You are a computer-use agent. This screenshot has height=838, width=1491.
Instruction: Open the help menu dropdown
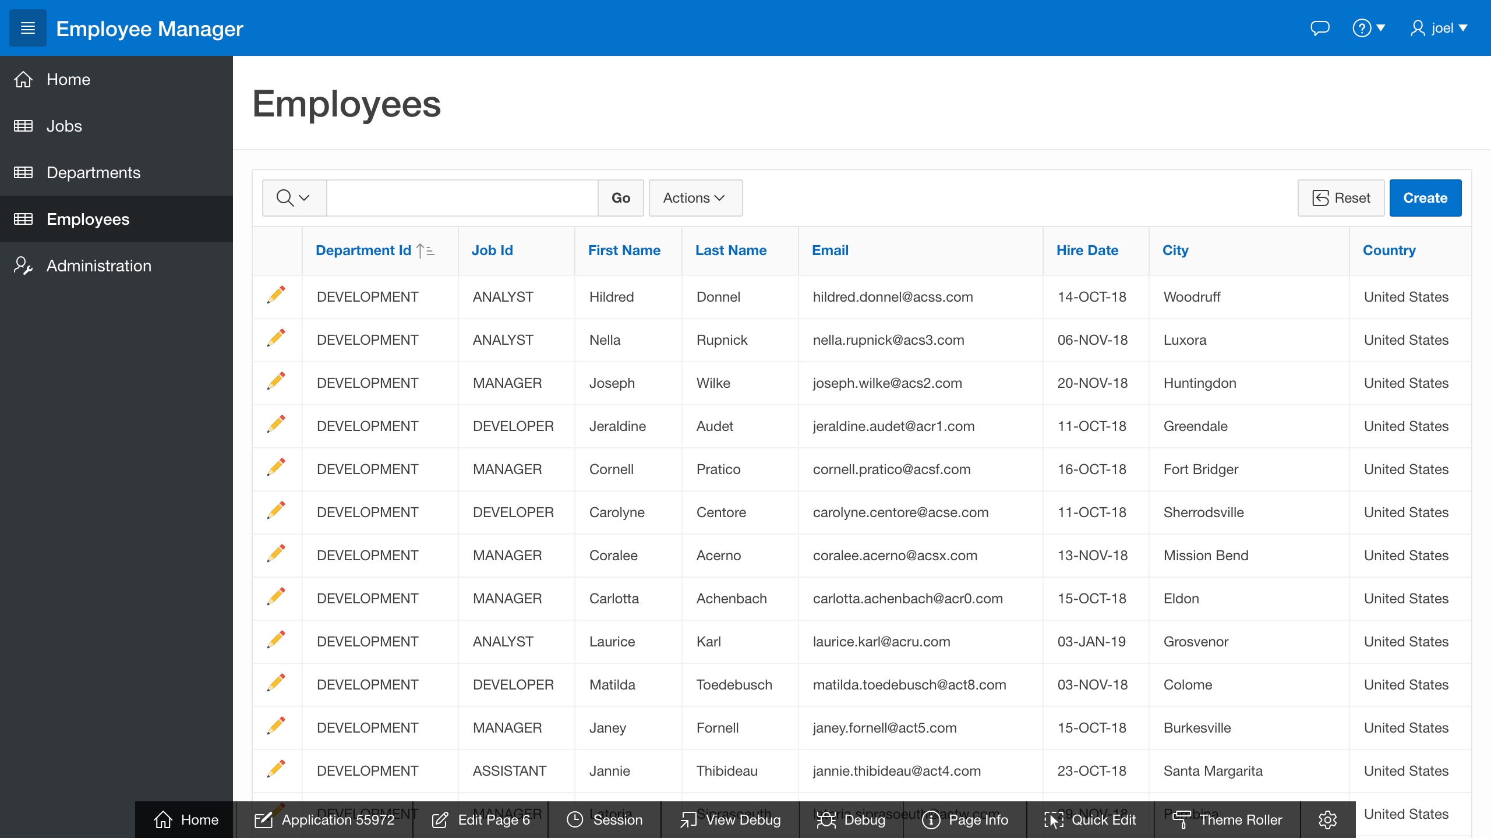pyautogui.click(x=1368, y=28)
